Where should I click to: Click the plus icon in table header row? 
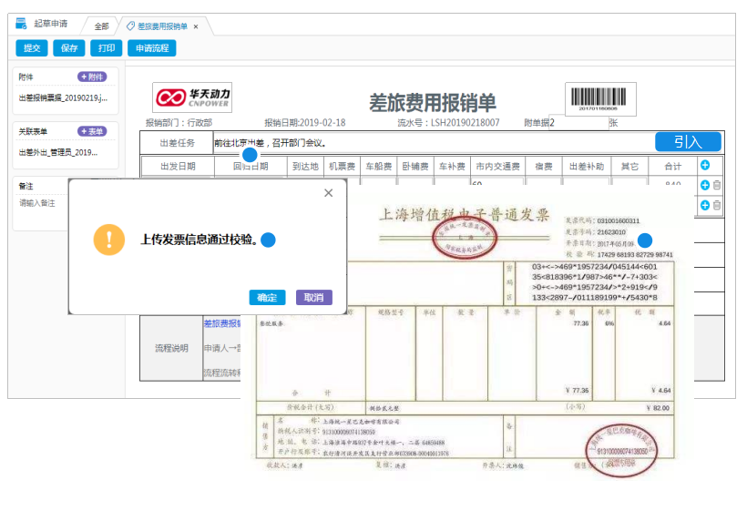point(704,165)
